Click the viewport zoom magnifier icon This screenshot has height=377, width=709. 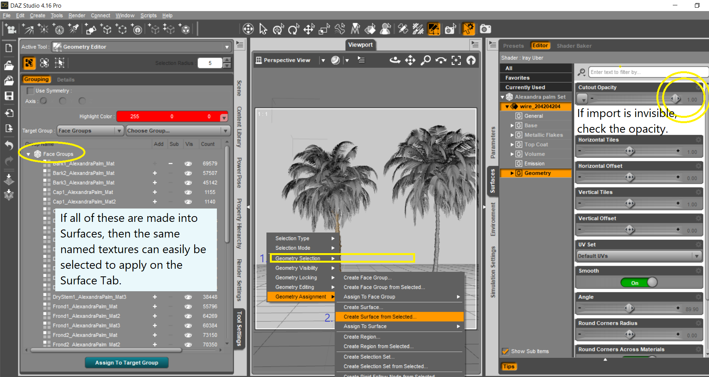pos(425,60)
